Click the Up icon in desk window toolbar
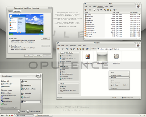Image resolution: width=146 pixels, height=117 pixels. [95, 10]
